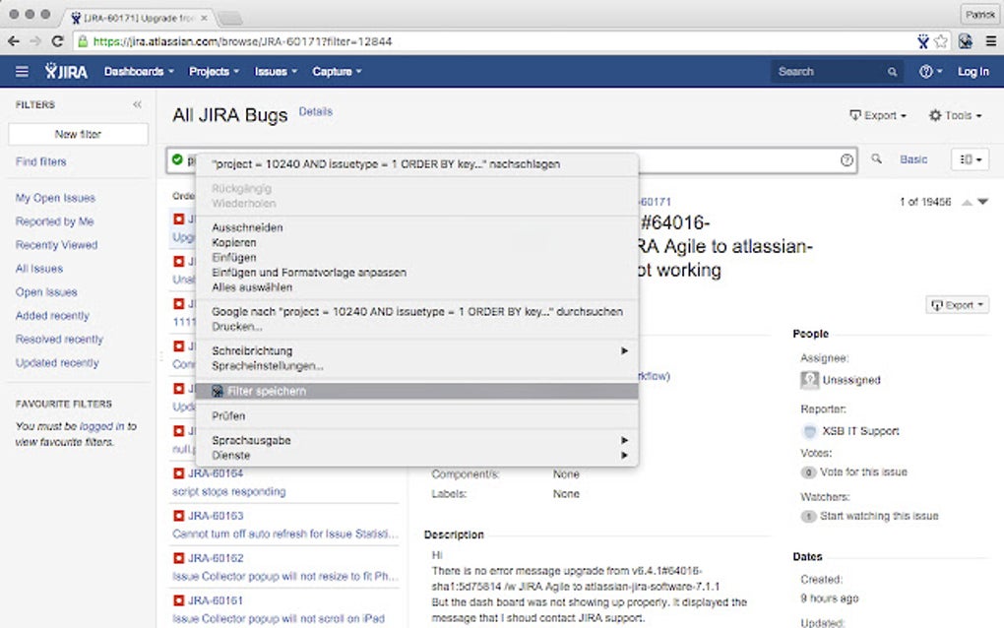Open the help question mark icon in navbar
This screenshot has width=1004, height=628.
coord(923,71)
